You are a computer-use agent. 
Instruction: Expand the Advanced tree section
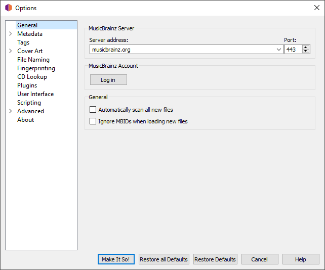(x=11, y=111)
